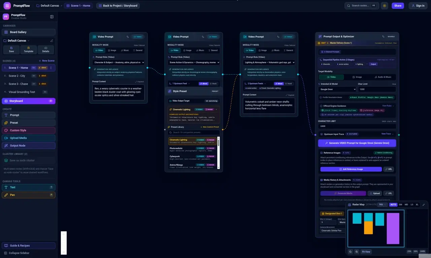Image resolution: width=431 pixels, height=258 pixels.
Task: Select Audio & Music under Target Modality
Action: pos(383,77)
